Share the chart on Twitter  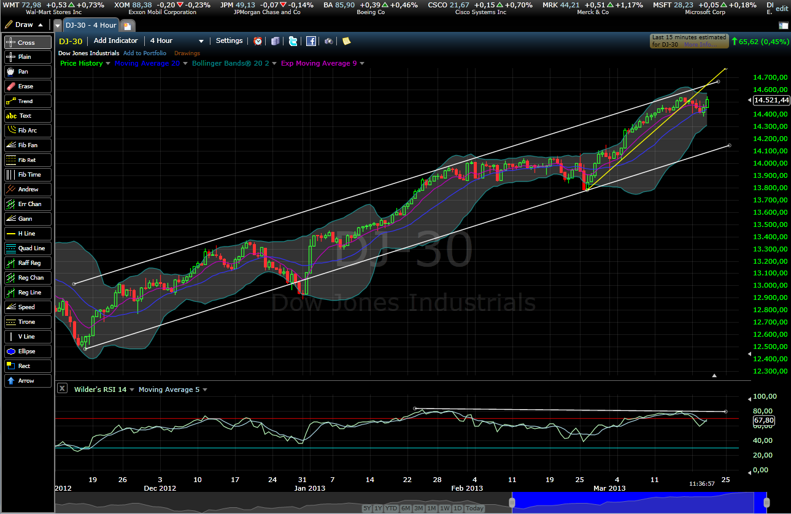293,41
